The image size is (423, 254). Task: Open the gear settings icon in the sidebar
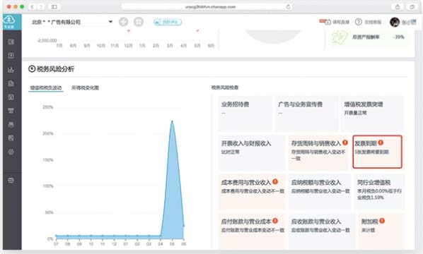click(x=11, y=152)
